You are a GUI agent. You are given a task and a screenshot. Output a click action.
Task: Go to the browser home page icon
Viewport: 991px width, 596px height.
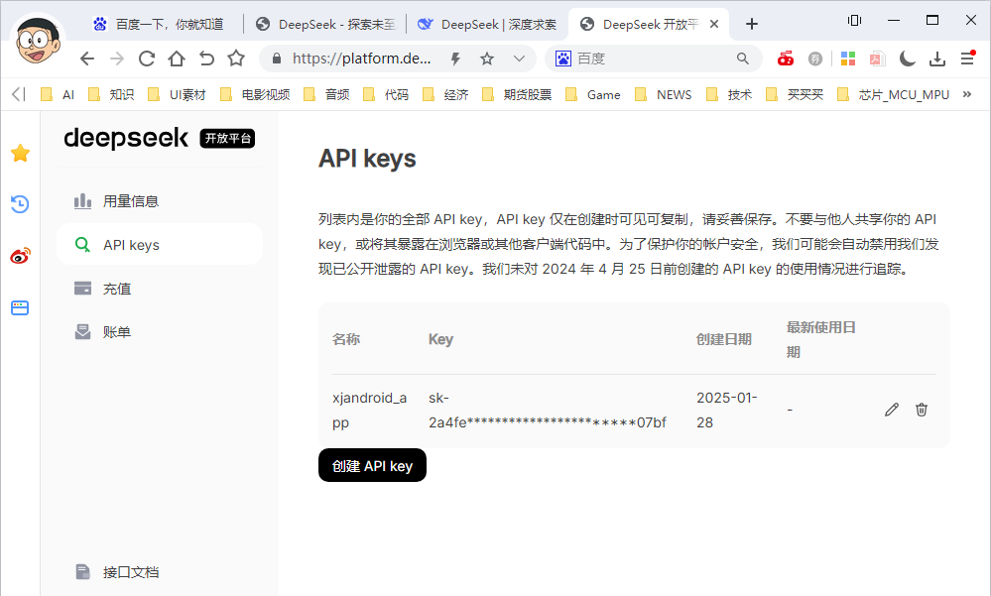(177, 59)
